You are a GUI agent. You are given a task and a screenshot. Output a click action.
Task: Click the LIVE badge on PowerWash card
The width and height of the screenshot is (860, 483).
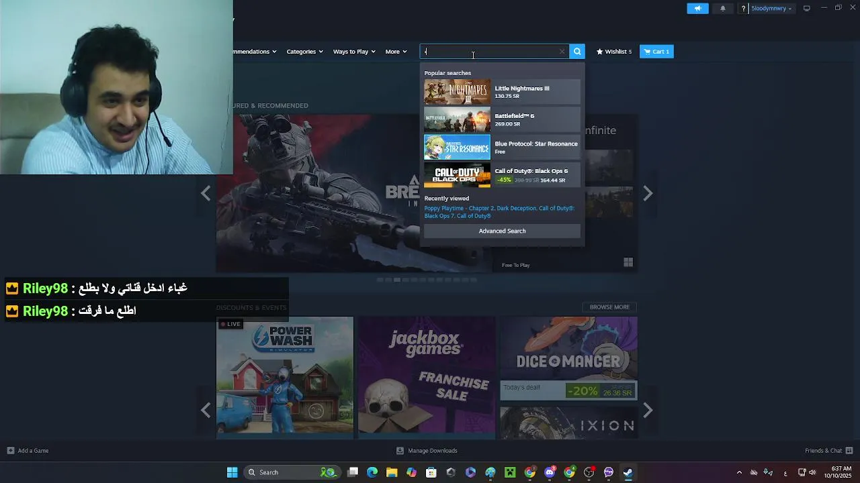230,324
